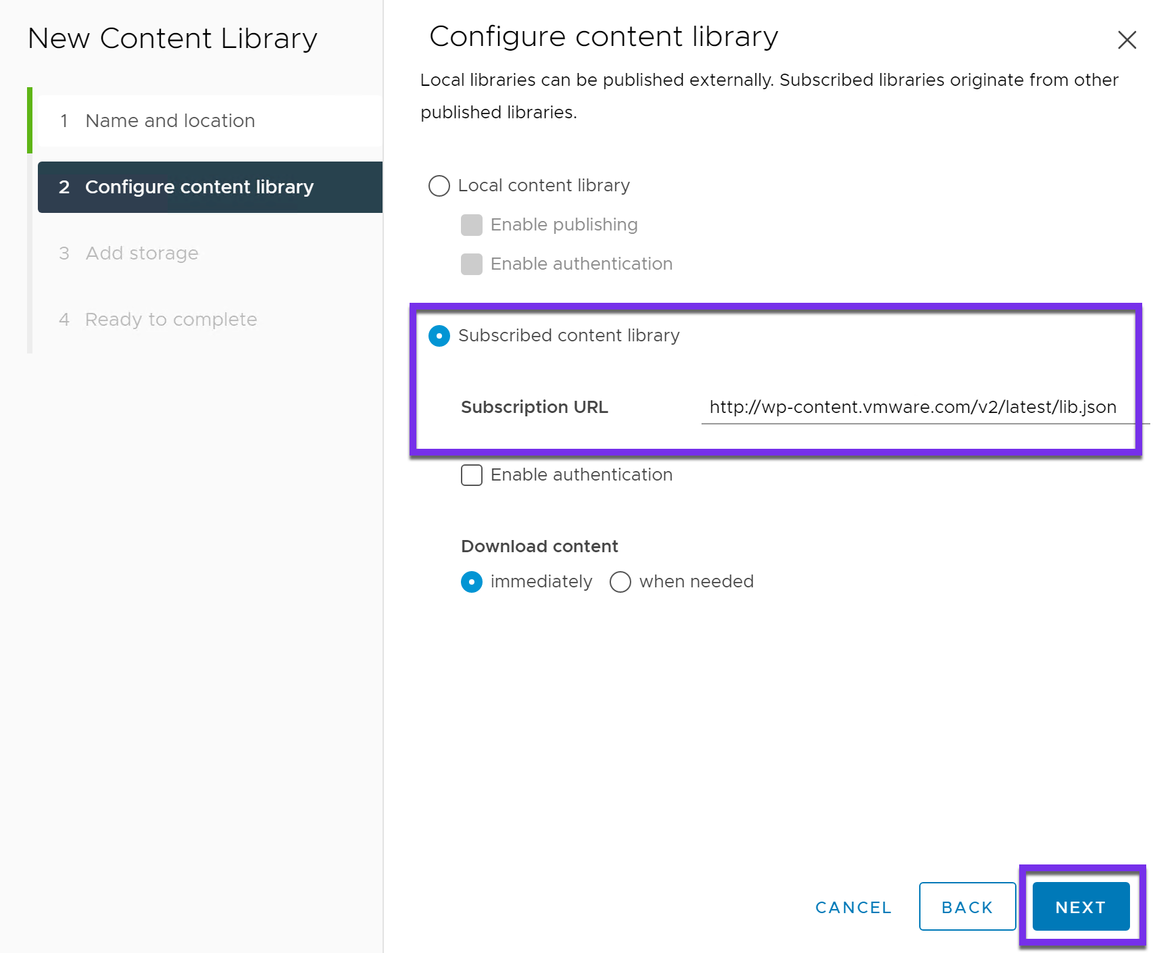Click the Subscribed content library radio indicator
This screenshot has height=953, width=1153.
(x=439, y=336)
